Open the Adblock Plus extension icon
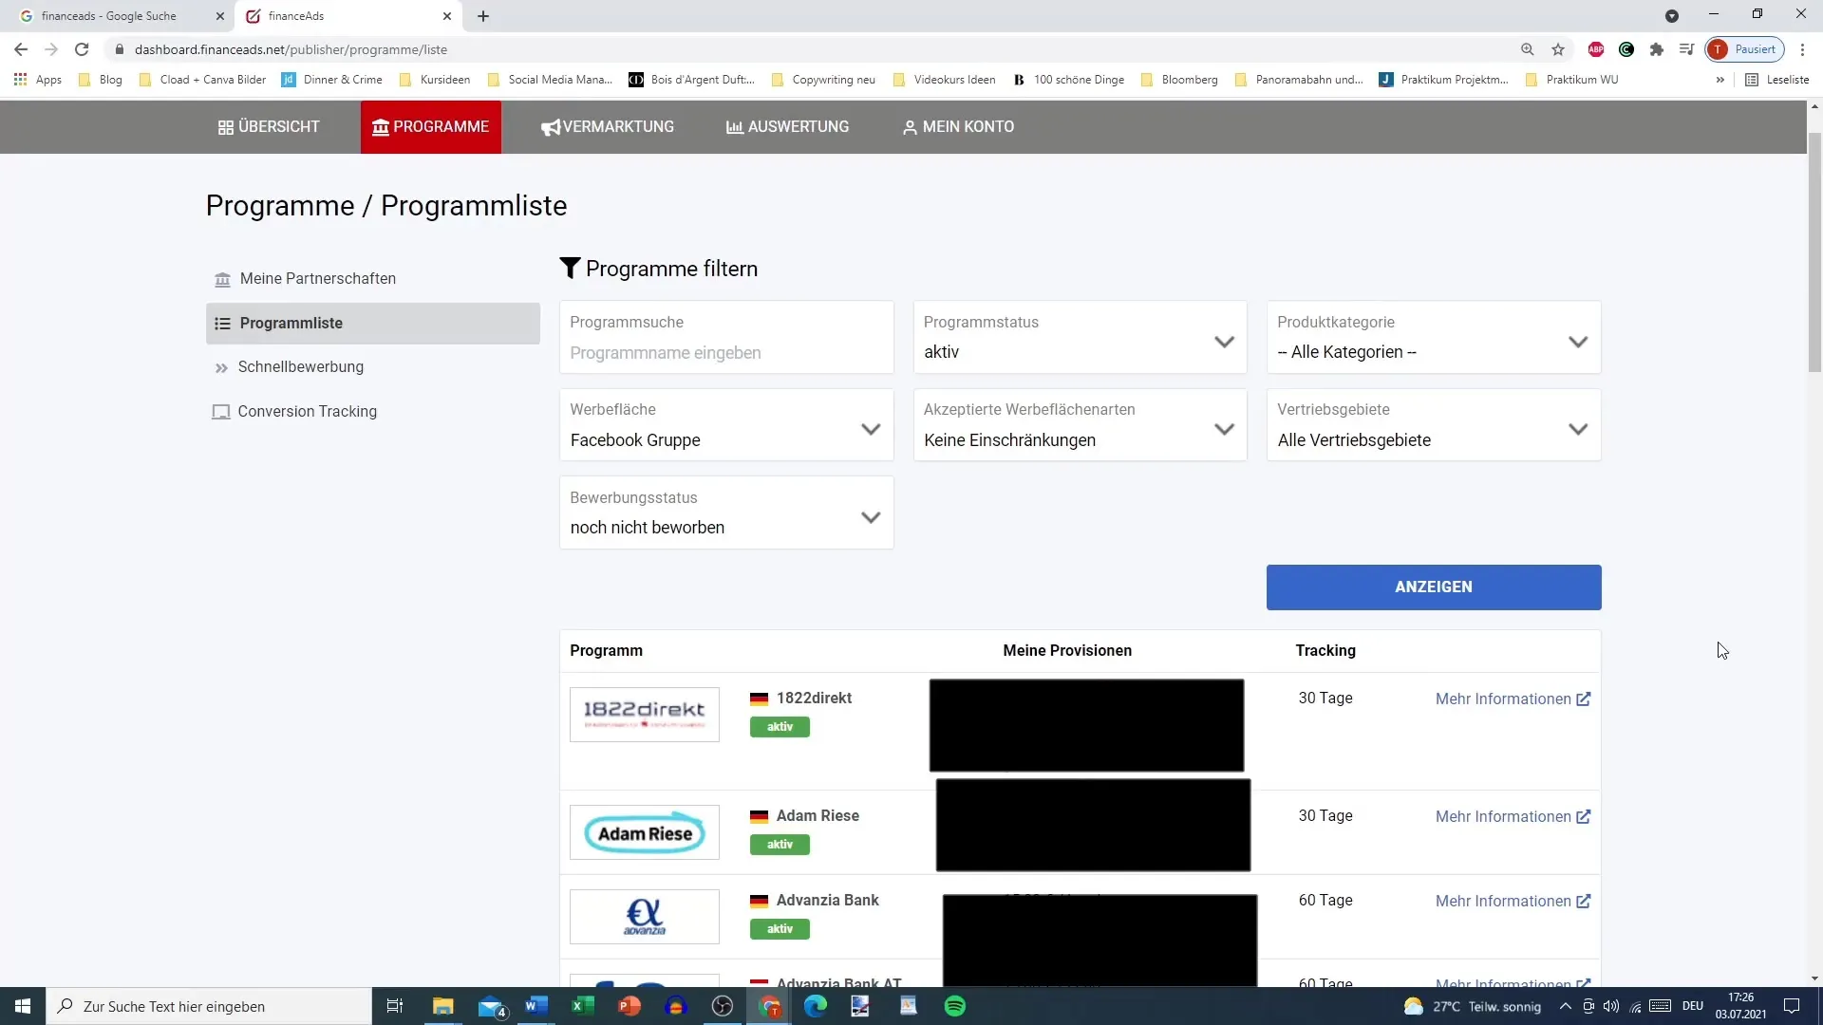Viewport: 1823px width, 1025px height. [x=1596, y=49]
